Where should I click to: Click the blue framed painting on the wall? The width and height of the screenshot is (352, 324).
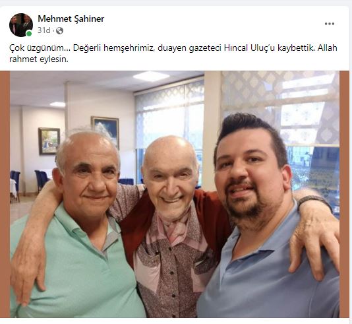(x=105, y=131)
